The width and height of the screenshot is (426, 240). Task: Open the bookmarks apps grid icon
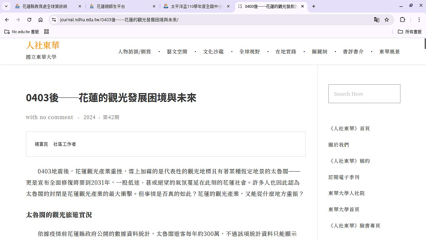pyautogui.click(x=46, y=32)
